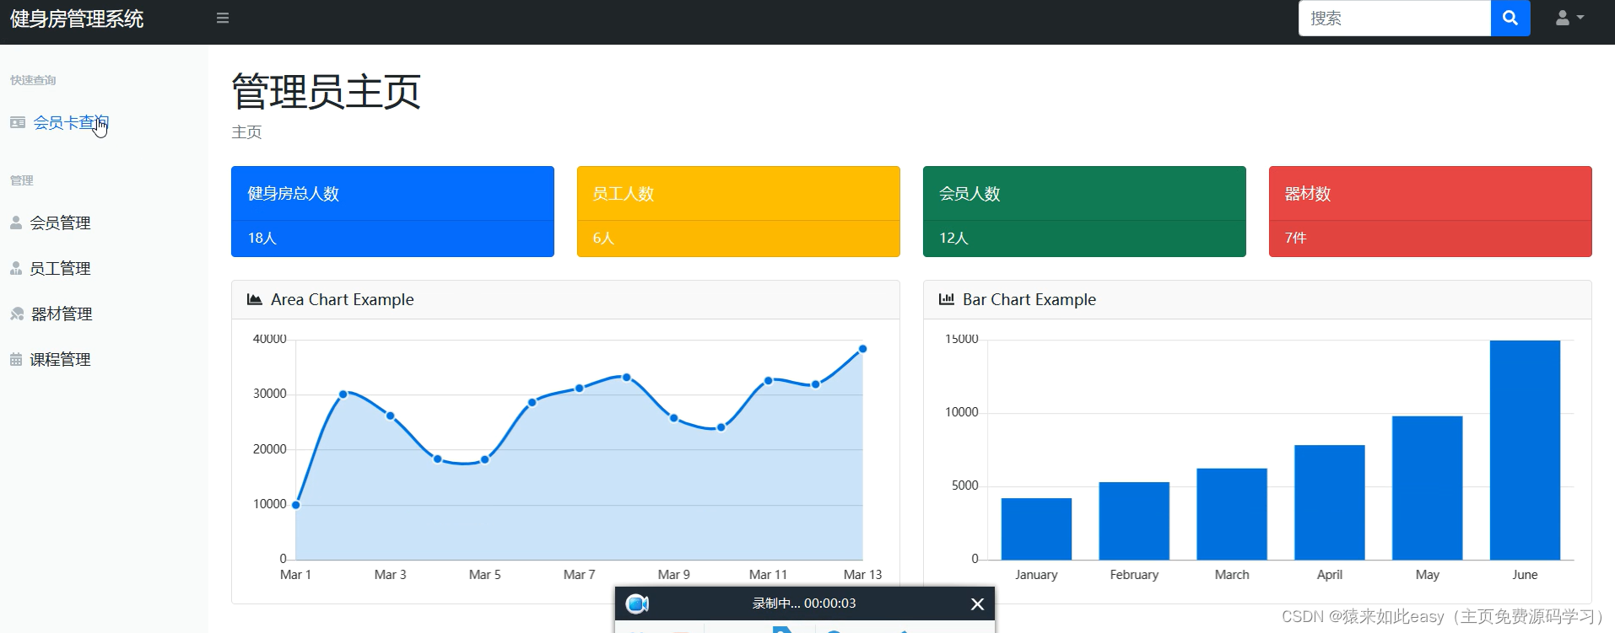1615x633 pixels.
Task: Click the June bar in the bar chart
Action: 1525,450
